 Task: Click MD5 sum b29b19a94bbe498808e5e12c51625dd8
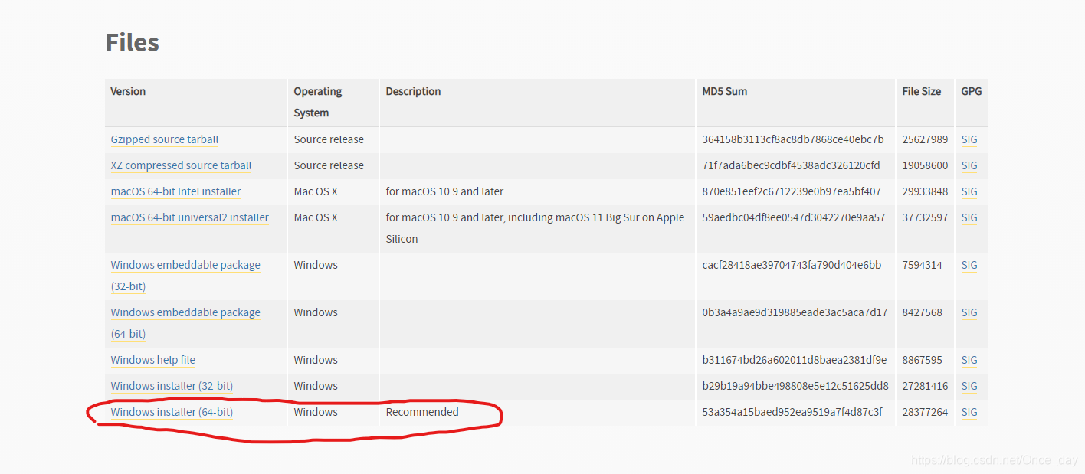click(x=795, y=386)
